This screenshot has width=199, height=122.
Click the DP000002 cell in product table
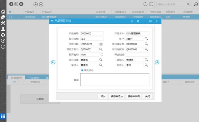tap(30, 17)
